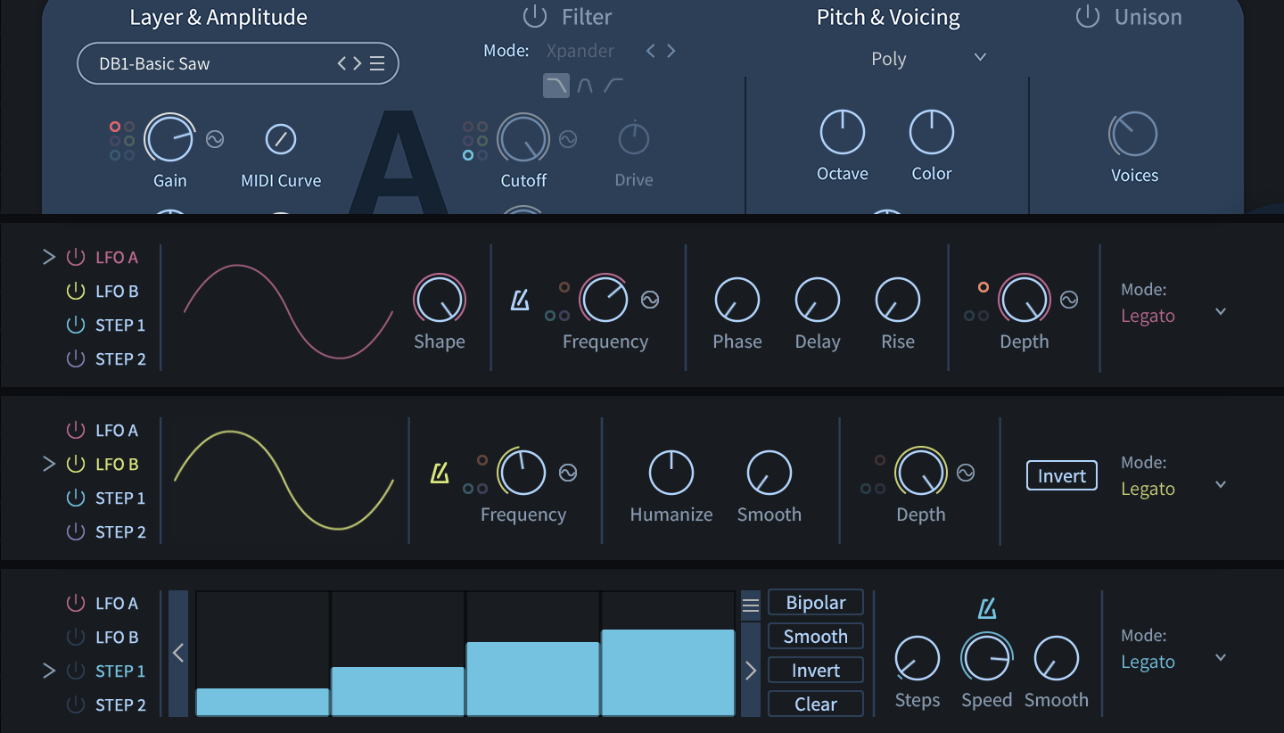Click modulation icon beside LFO A Frequency
This screenshot has height=733, width=1284.
[650, 300]
